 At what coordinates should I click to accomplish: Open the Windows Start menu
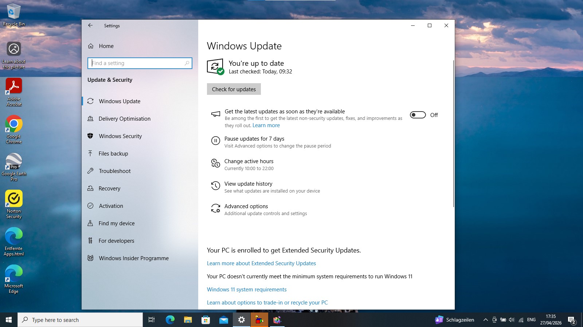[9, 320]
